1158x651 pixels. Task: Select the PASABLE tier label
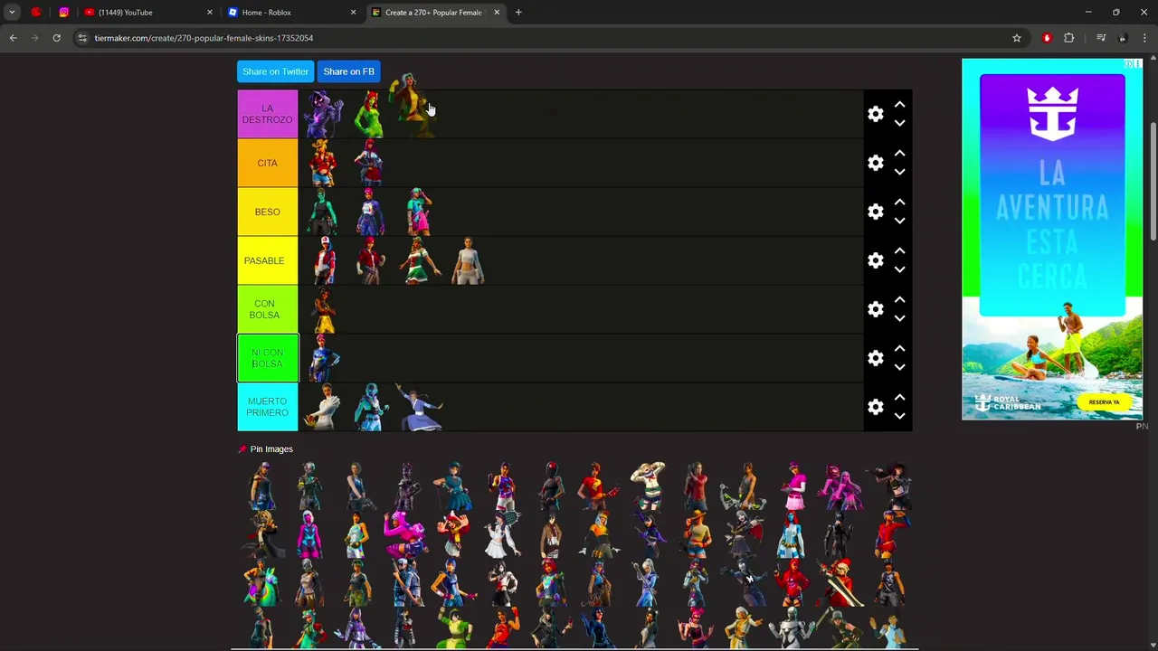click(x=267, y=260)
